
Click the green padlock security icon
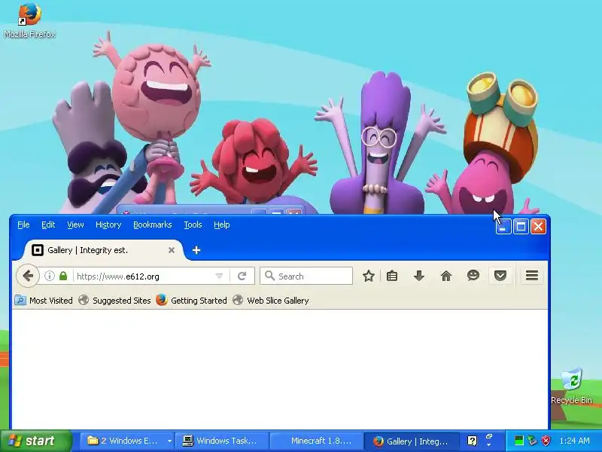(63, 276)
